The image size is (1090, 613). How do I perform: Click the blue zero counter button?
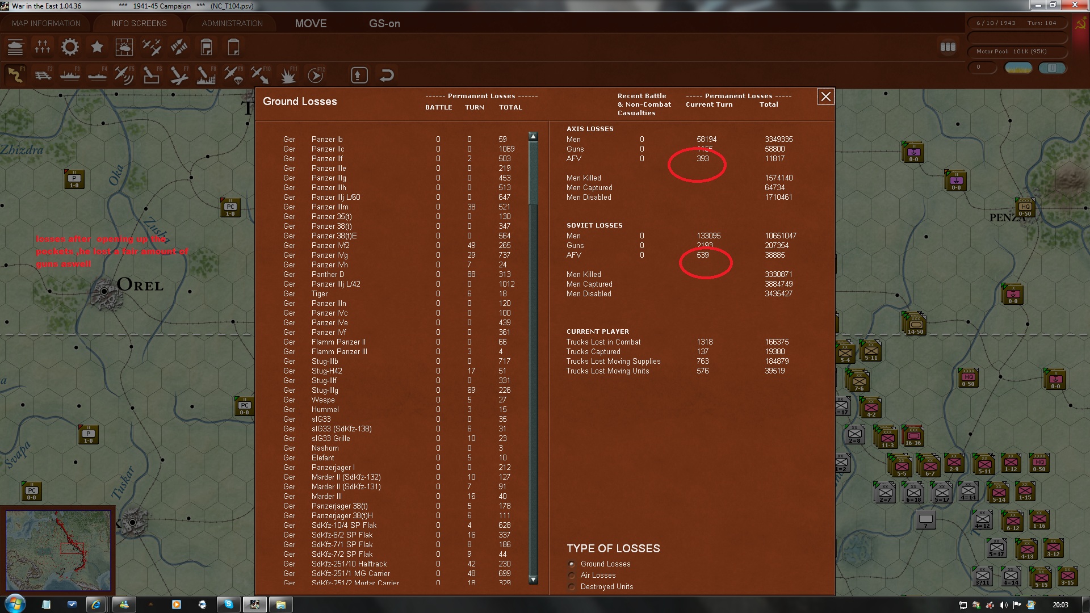(1052, 68)
